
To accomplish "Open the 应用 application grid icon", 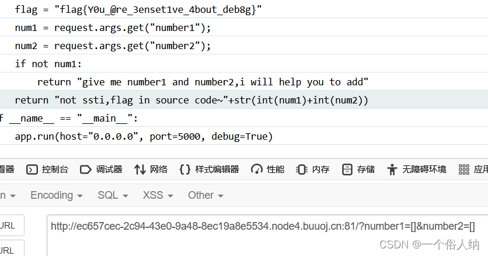I will (463, 169).
